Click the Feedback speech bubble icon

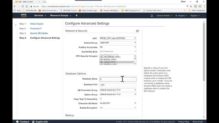17,122
